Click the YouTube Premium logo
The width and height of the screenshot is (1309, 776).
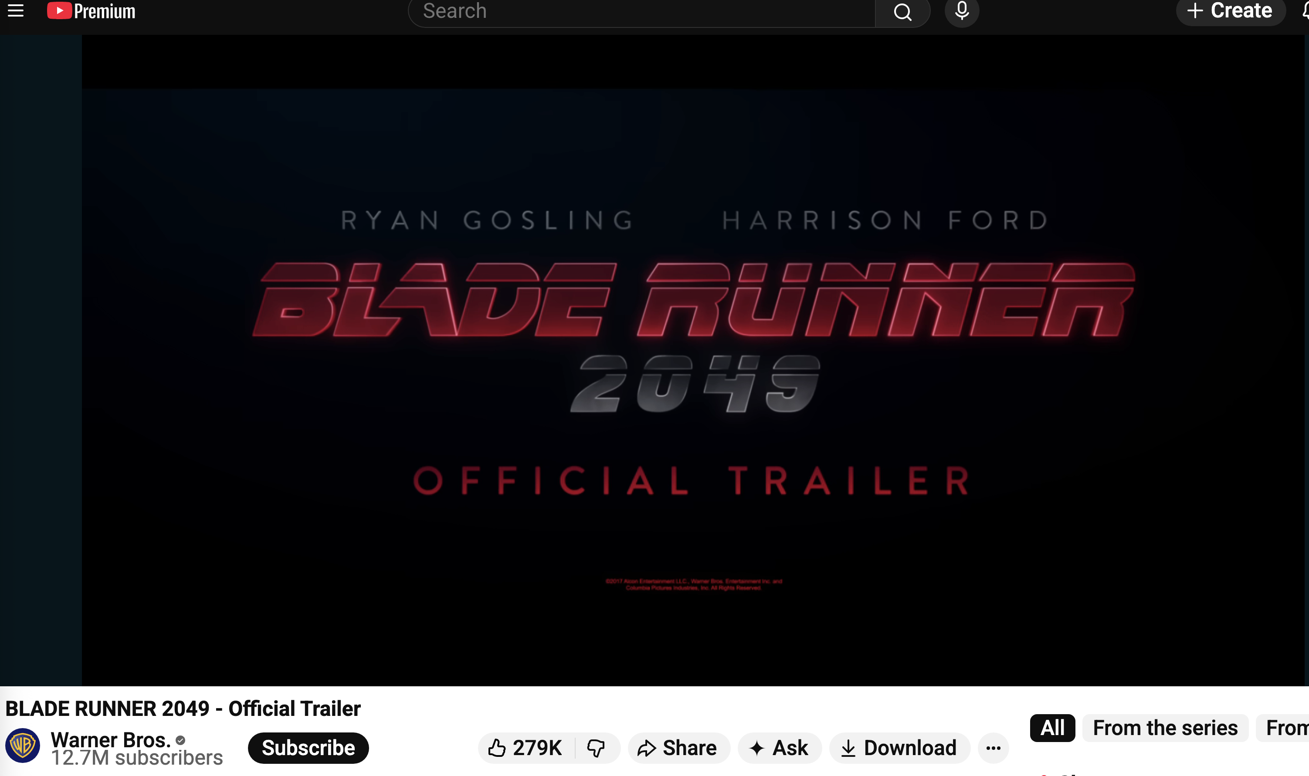tap(91, 10)
